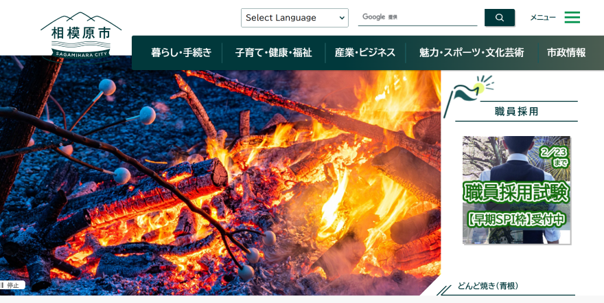The height and width of the screenshot is (303, 604).
Task: Click the メニュー label
Action: coord(543,18)
